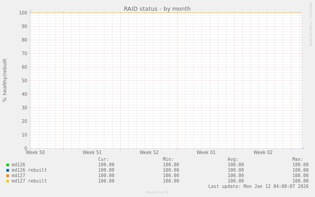Click the 'Week 50' x-axis label
Image resolution: width=315 pixels, height=197 pixels.
pos(35,152)
